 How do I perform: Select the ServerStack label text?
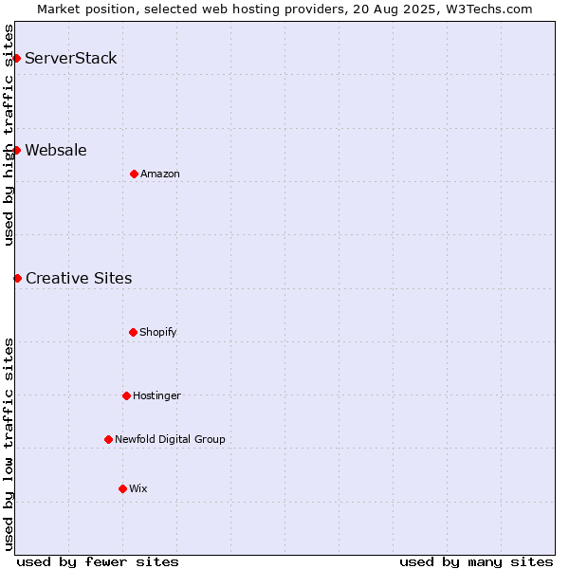71,58
